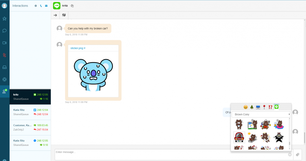Click the paperclip attach file icon
The width and height of the screenshot is (306, 161).
297,155
